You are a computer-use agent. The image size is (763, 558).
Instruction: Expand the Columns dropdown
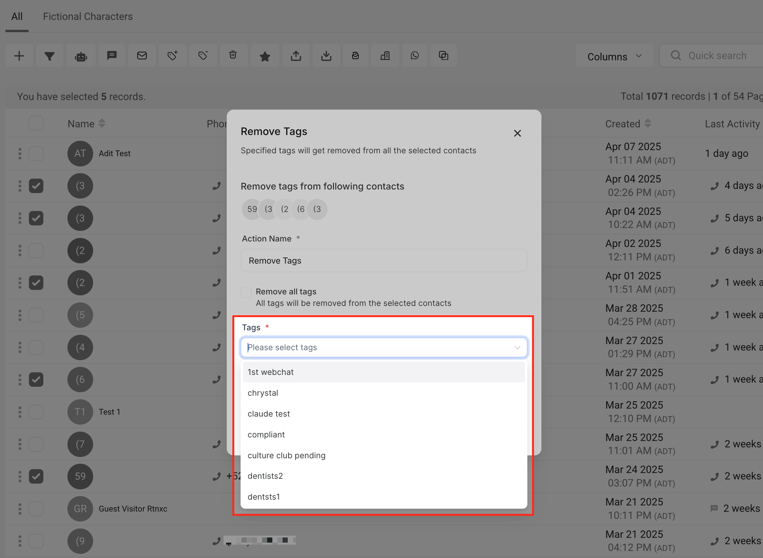(x=614, y=56)
